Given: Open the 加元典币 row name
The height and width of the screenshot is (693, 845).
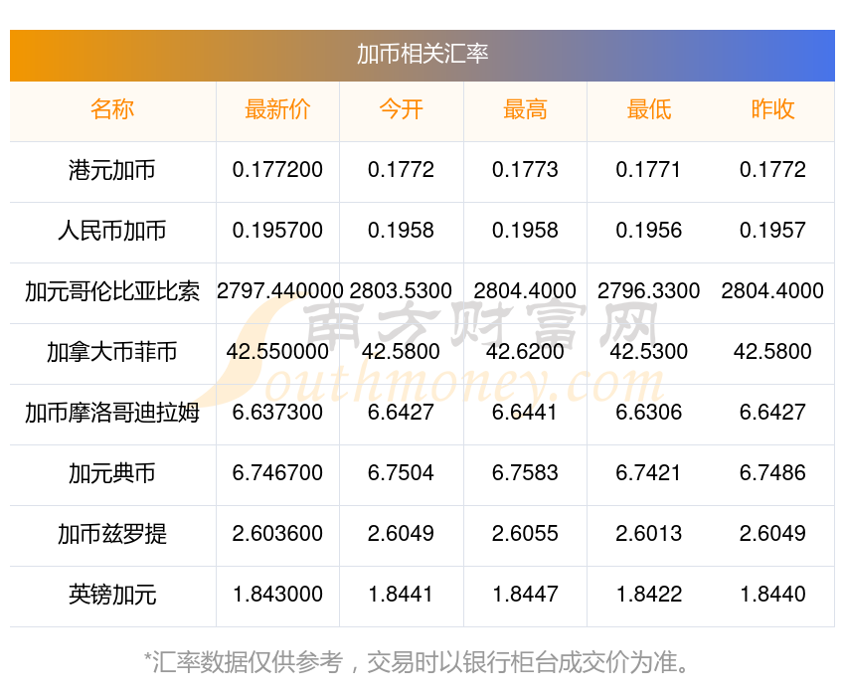Looking at the screenshot, I should pos(112,473).
